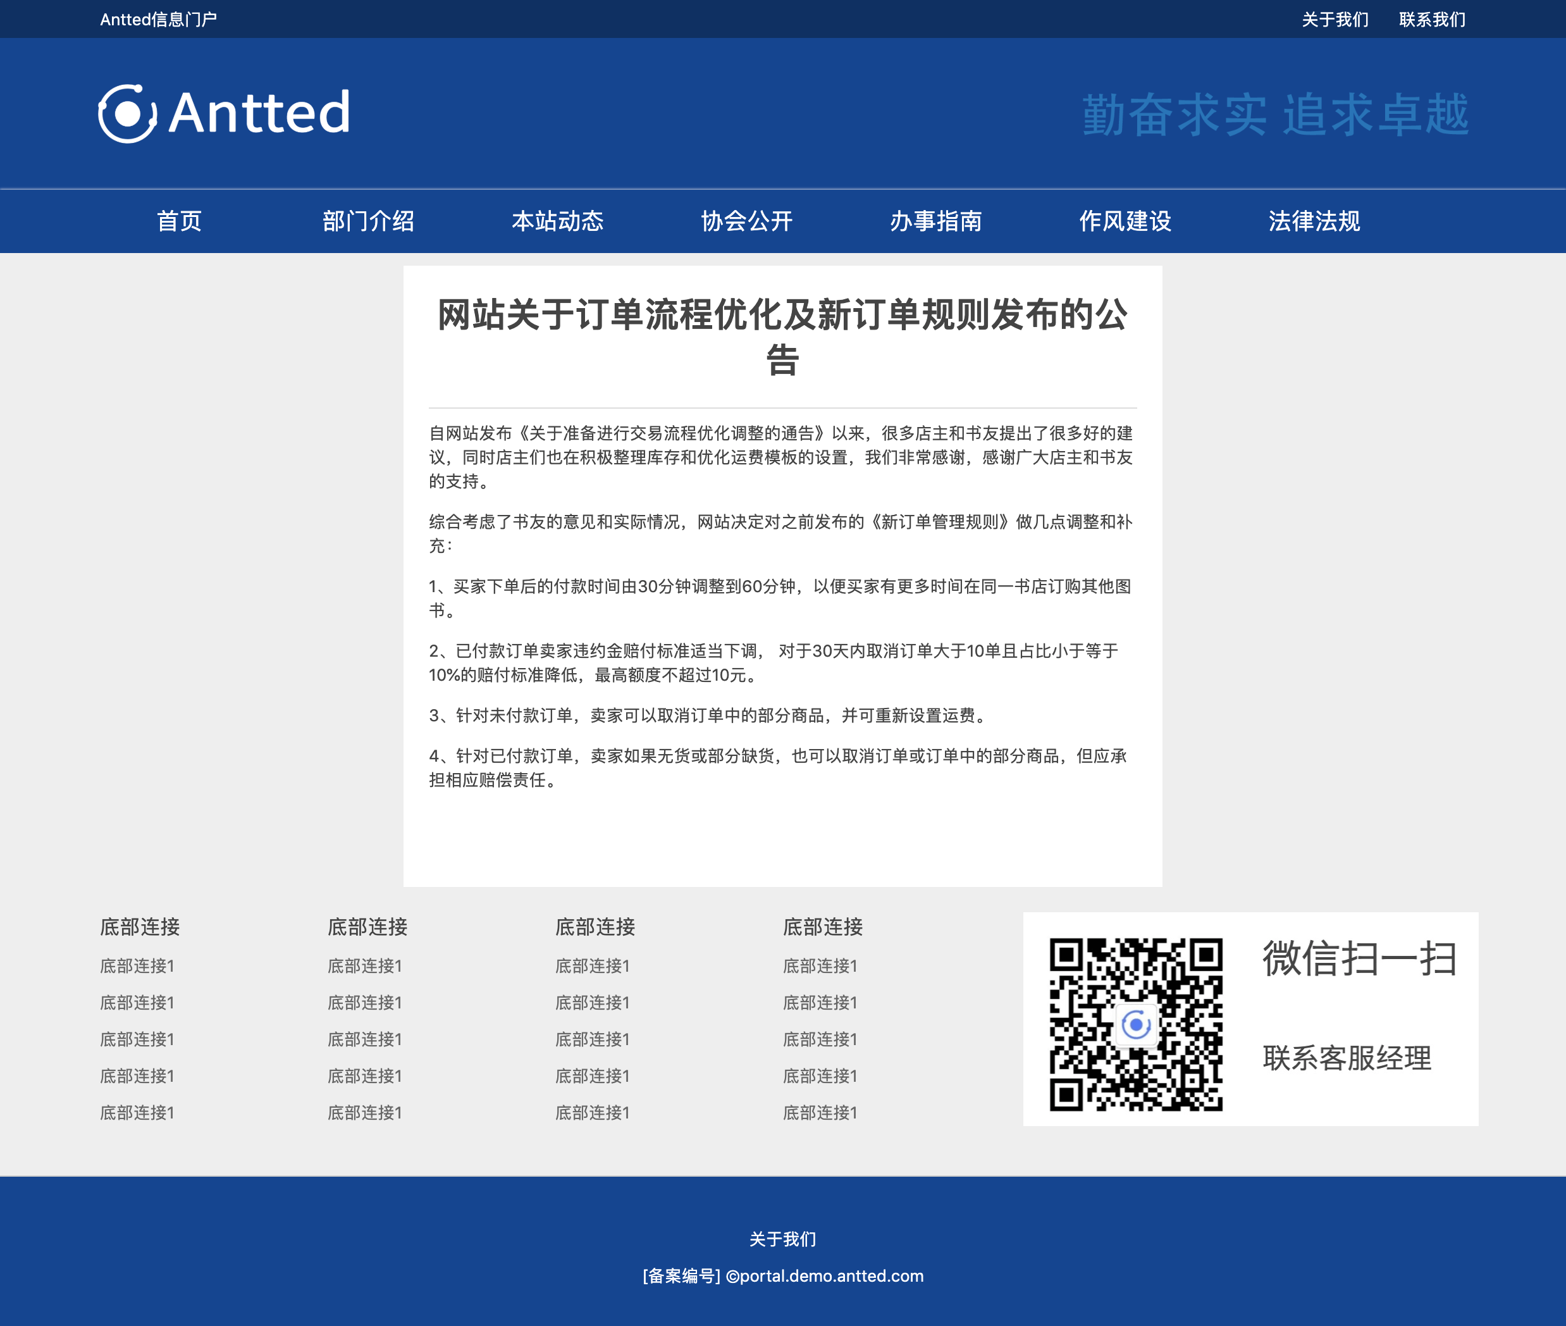Click the 勤奋求实 追求卓越 slogan banner
This screenshot has width=1566, height=1326.
pyautogui.click(x=1275, y=115)
